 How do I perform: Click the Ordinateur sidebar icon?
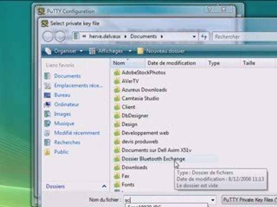pos(47,105)
